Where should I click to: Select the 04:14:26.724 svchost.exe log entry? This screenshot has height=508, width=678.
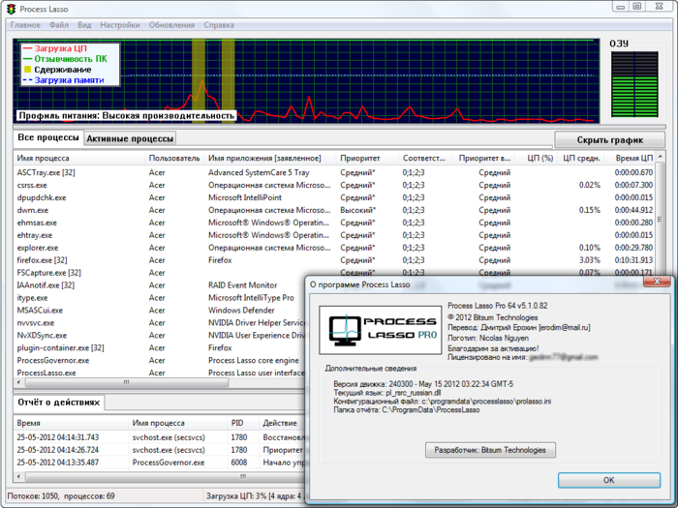[x=160, y=450]
